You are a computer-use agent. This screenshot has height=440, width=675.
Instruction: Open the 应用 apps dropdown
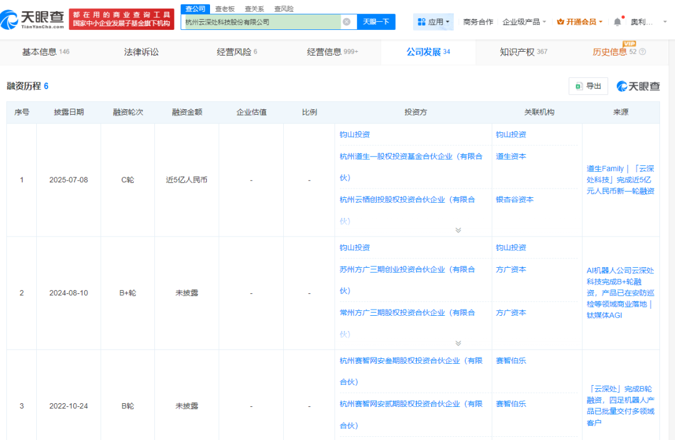(432, 22)
